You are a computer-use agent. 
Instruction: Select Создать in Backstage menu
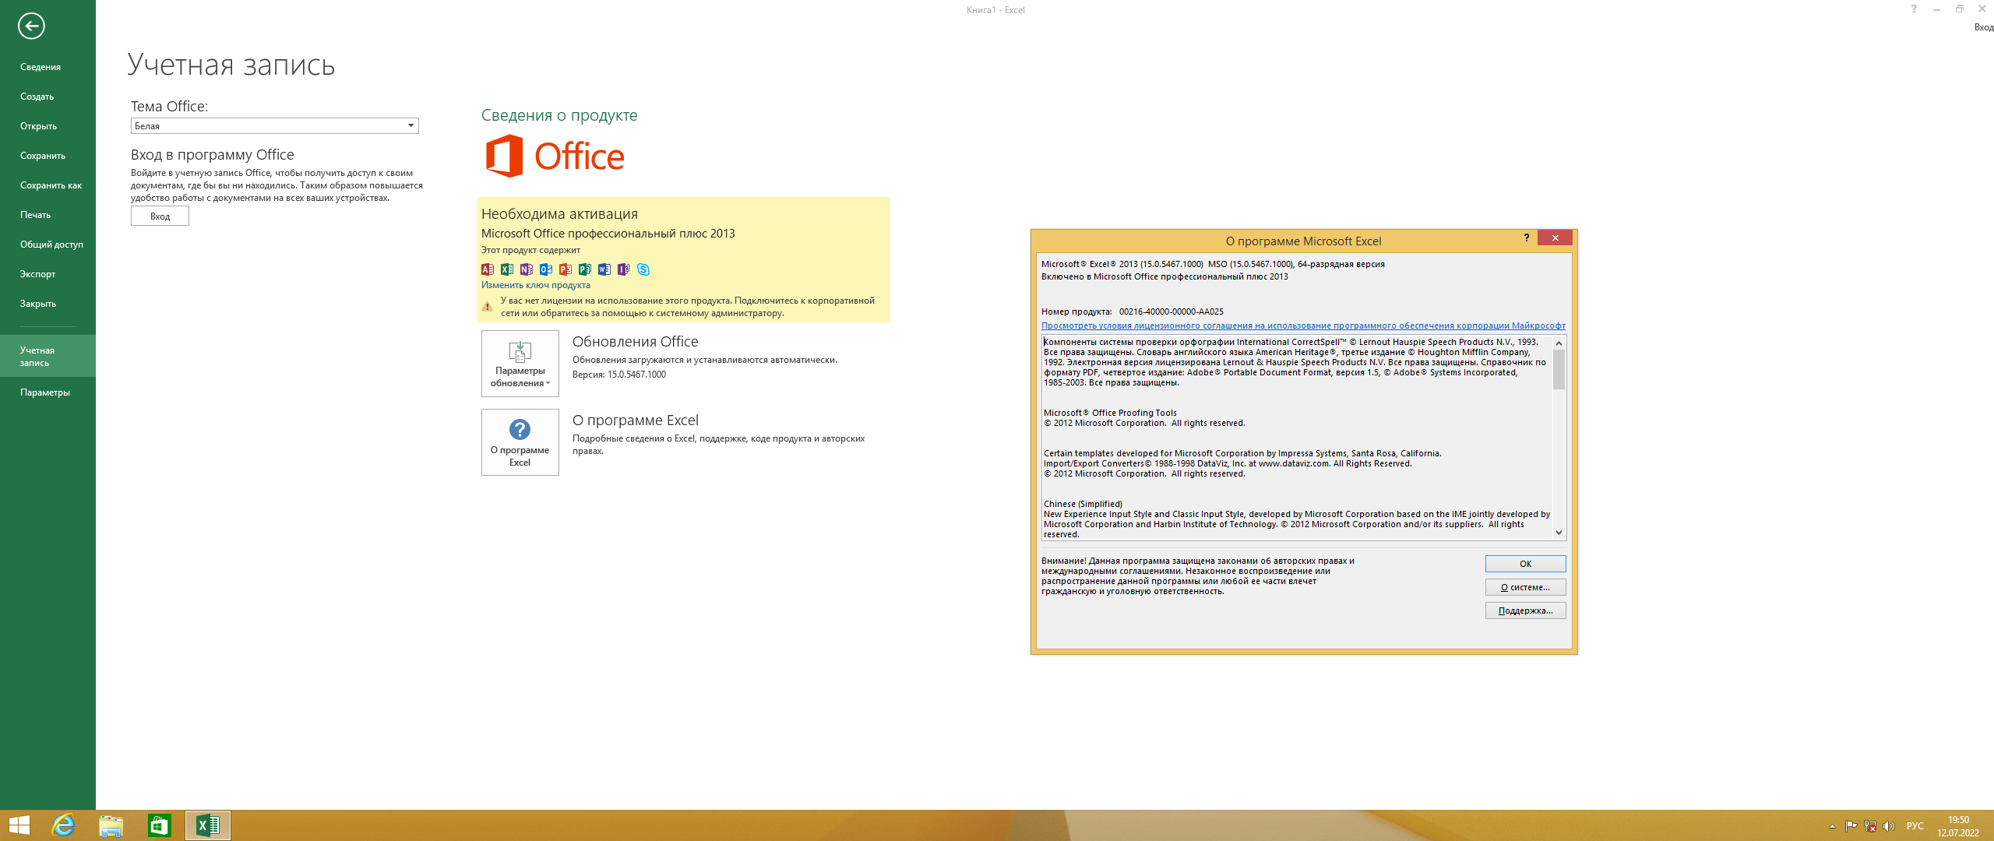pos(48,97)
